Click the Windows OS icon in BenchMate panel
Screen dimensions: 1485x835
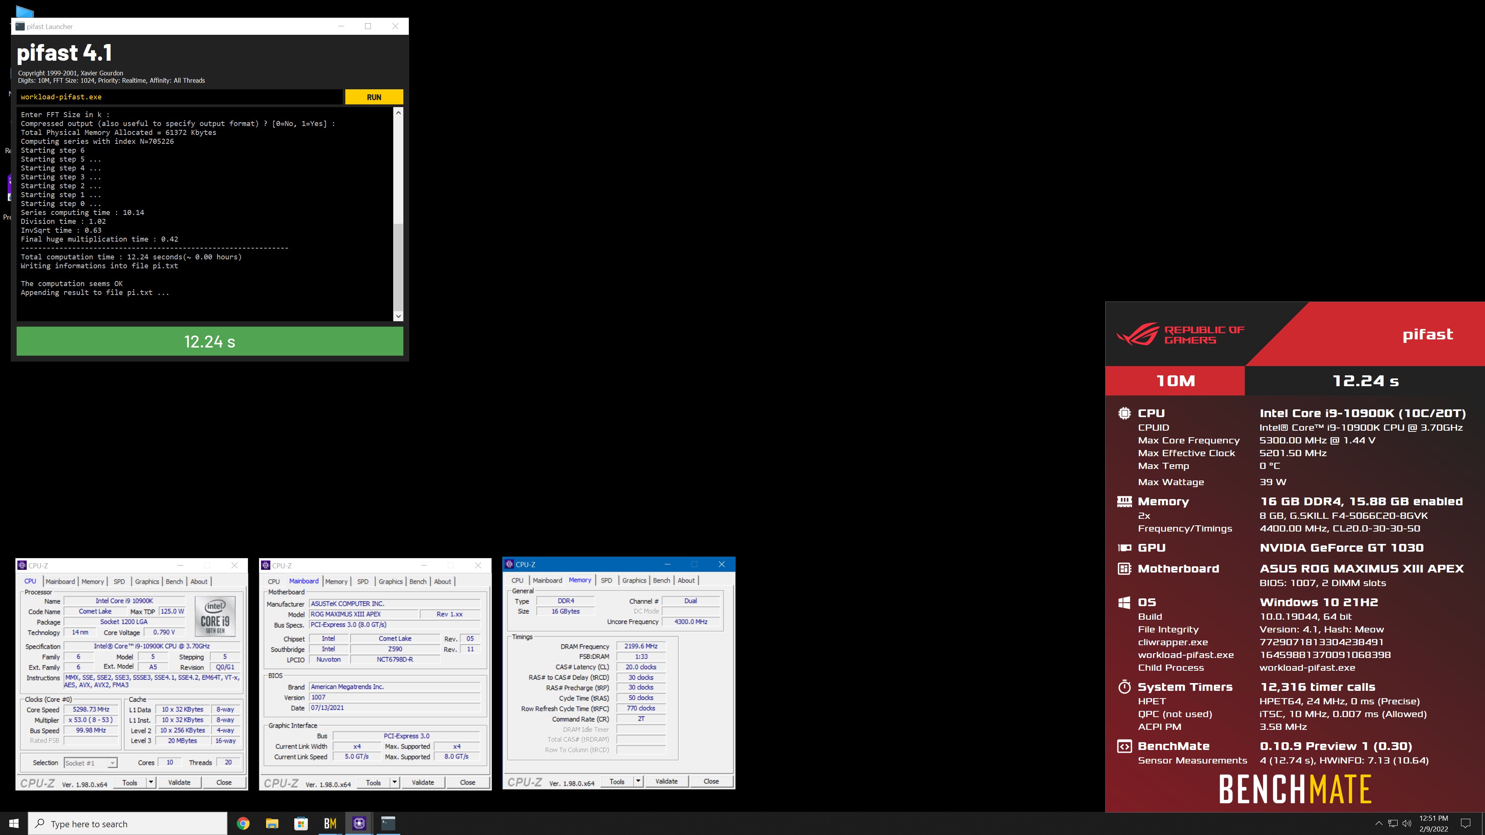1124,602
